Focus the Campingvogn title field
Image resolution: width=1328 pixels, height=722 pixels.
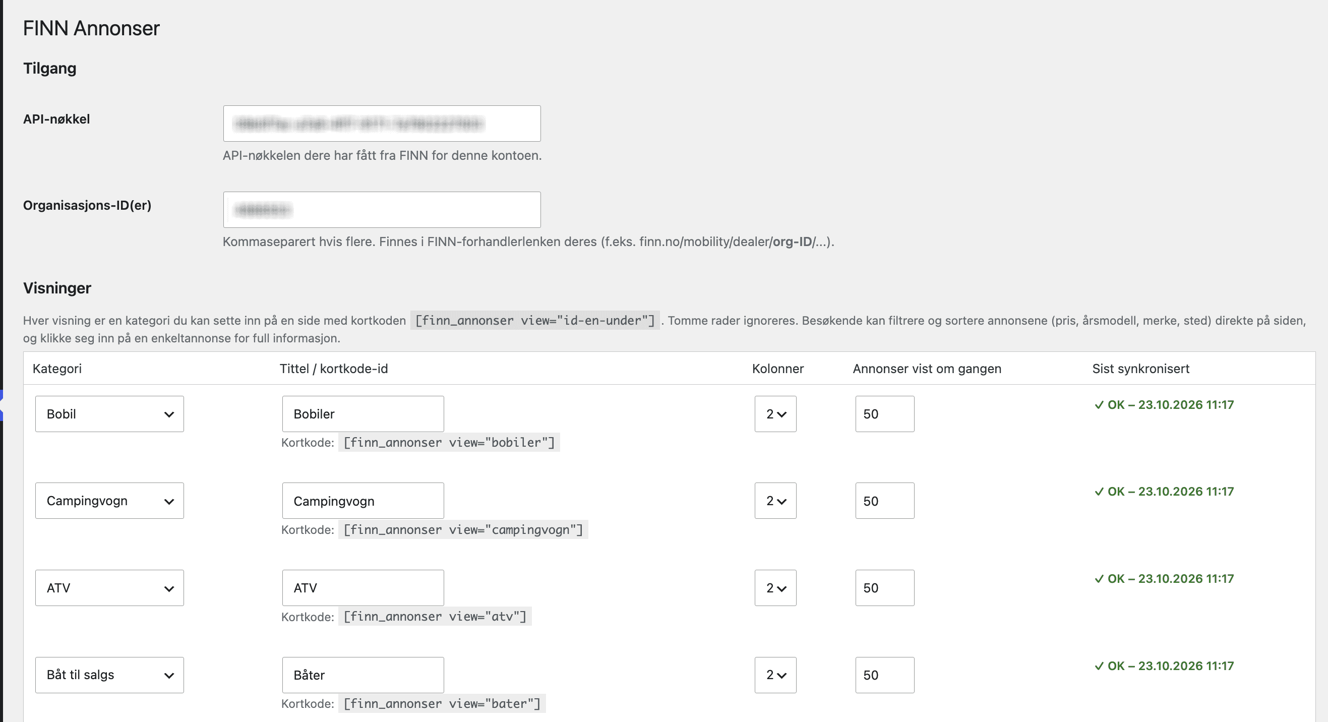(x=363, y=501)
